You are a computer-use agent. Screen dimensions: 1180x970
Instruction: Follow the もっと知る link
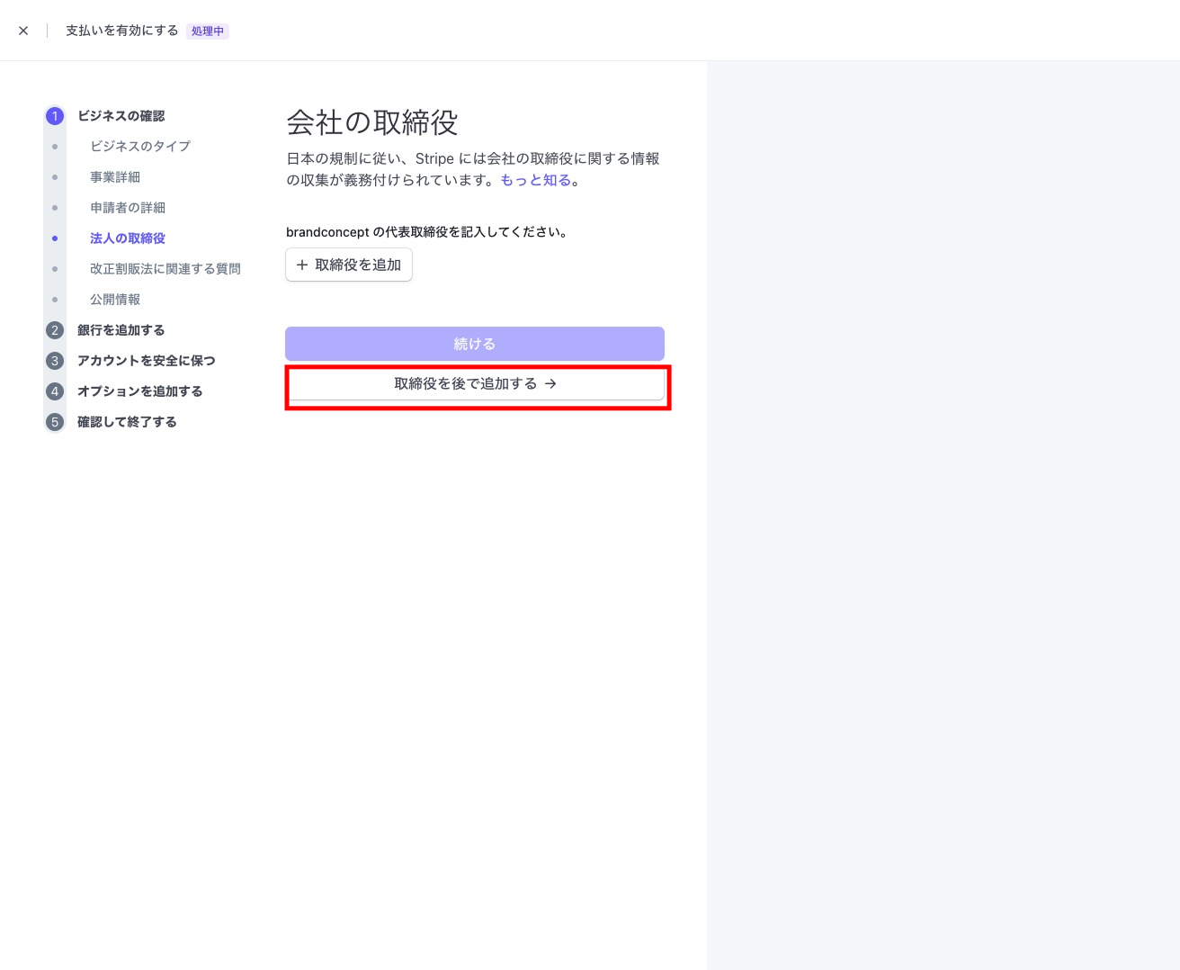[x=535, y=181]
